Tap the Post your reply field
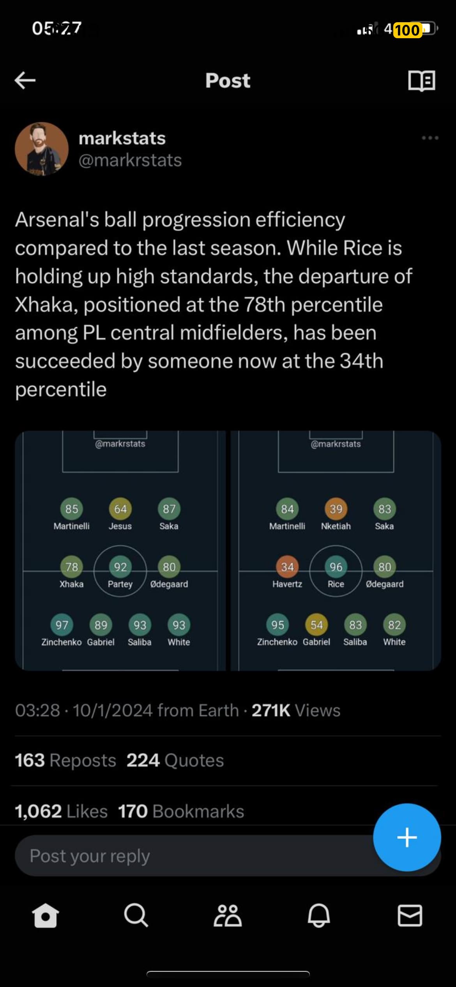The height and width of the screenshot is (987, 456). coord(187,856)
